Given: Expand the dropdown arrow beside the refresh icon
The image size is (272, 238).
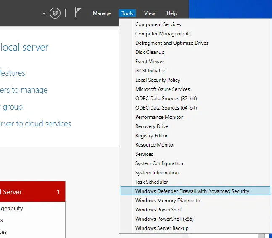Looking at the screenshot, I should pos(44,13).
